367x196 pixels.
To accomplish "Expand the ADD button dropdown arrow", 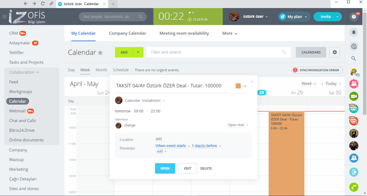I will pos(138,52).
